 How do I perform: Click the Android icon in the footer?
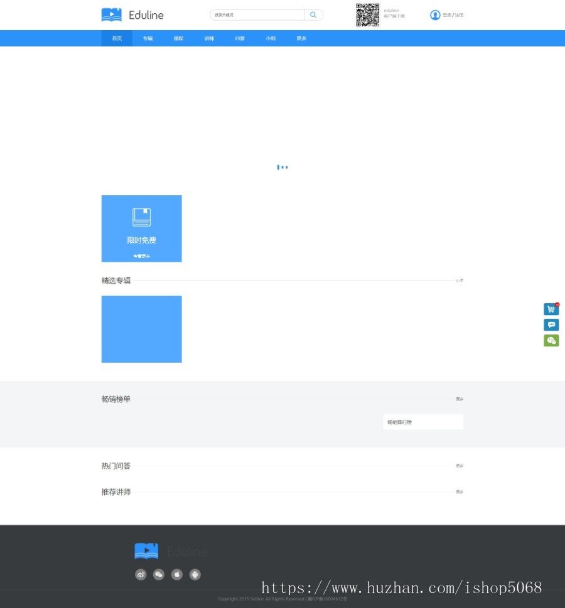[195, 574]
